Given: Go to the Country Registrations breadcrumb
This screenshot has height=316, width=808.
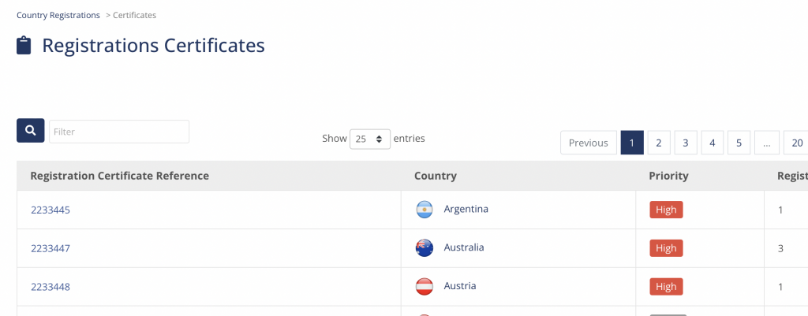Looking at the screenshot, I should tap(58, 15).
